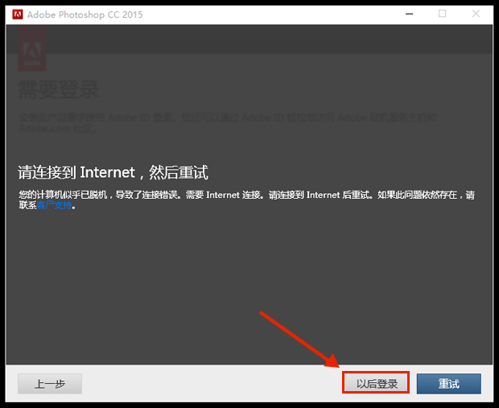This screenshot has width=499, height=408.
Task: Click the heading 请连接到 Internet，然后重试
Action: pos(113,172)
